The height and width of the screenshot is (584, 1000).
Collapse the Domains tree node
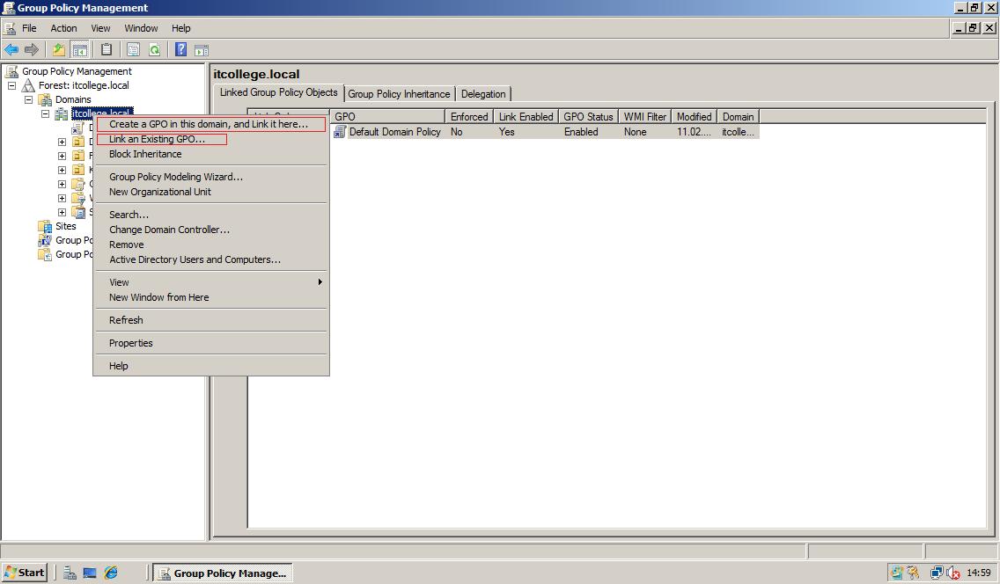(x=29, y=99)
